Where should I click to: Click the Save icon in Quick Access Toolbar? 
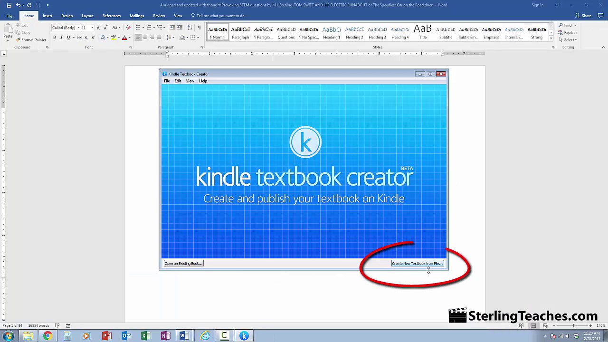pos(9,5)
